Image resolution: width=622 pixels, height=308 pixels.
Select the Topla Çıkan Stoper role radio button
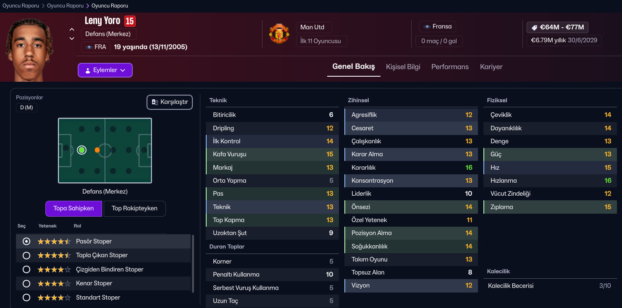point(26,255)
